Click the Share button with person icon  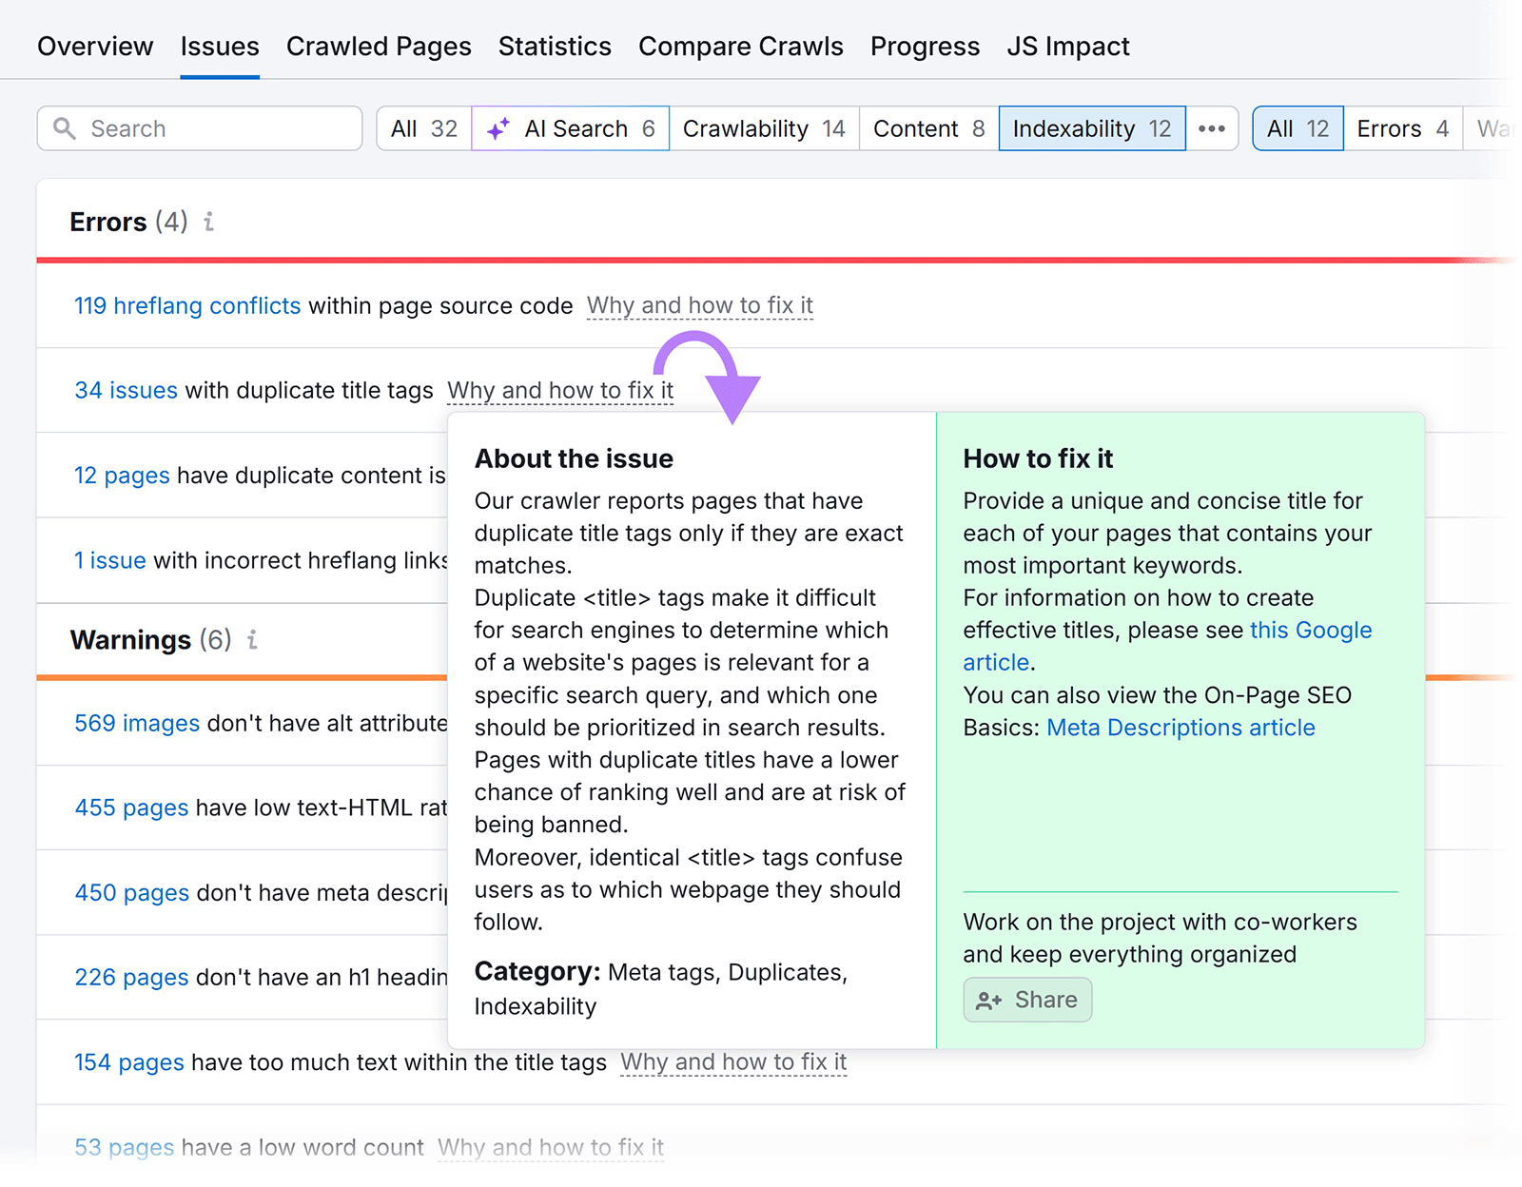(x=1027, y=1000)
